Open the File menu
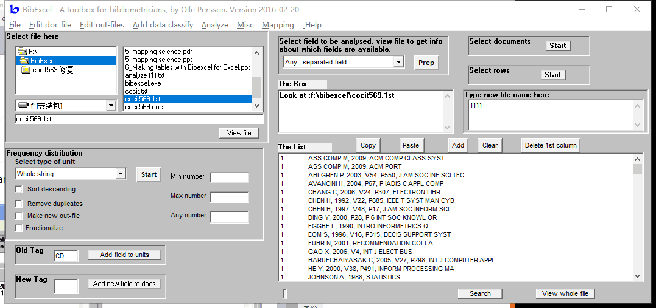 click(x=15, y=25)
